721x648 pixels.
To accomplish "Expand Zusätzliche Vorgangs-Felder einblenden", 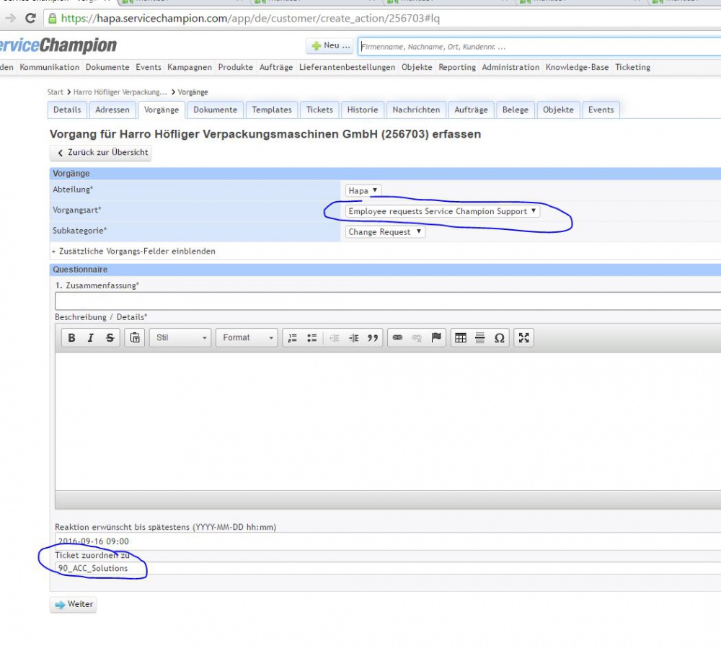I will pos(133,251).
